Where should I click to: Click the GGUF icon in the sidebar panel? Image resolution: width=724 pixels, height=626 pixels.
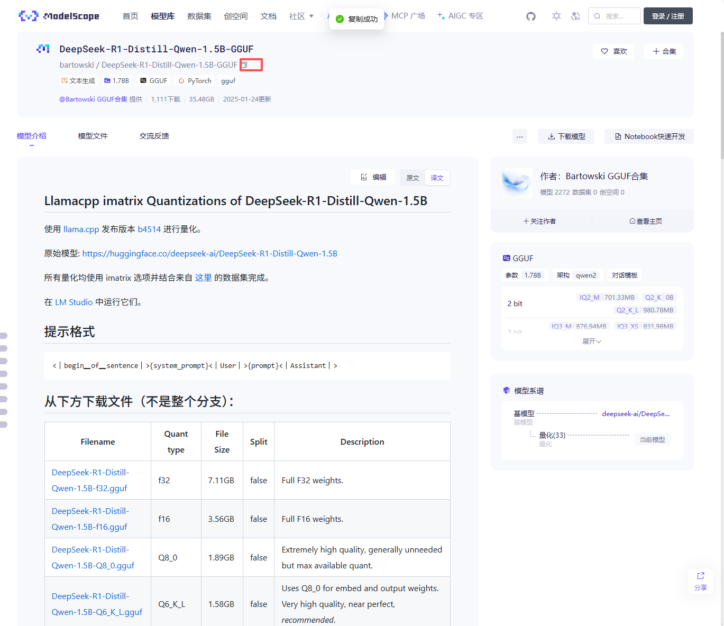[x=507, y=258]
